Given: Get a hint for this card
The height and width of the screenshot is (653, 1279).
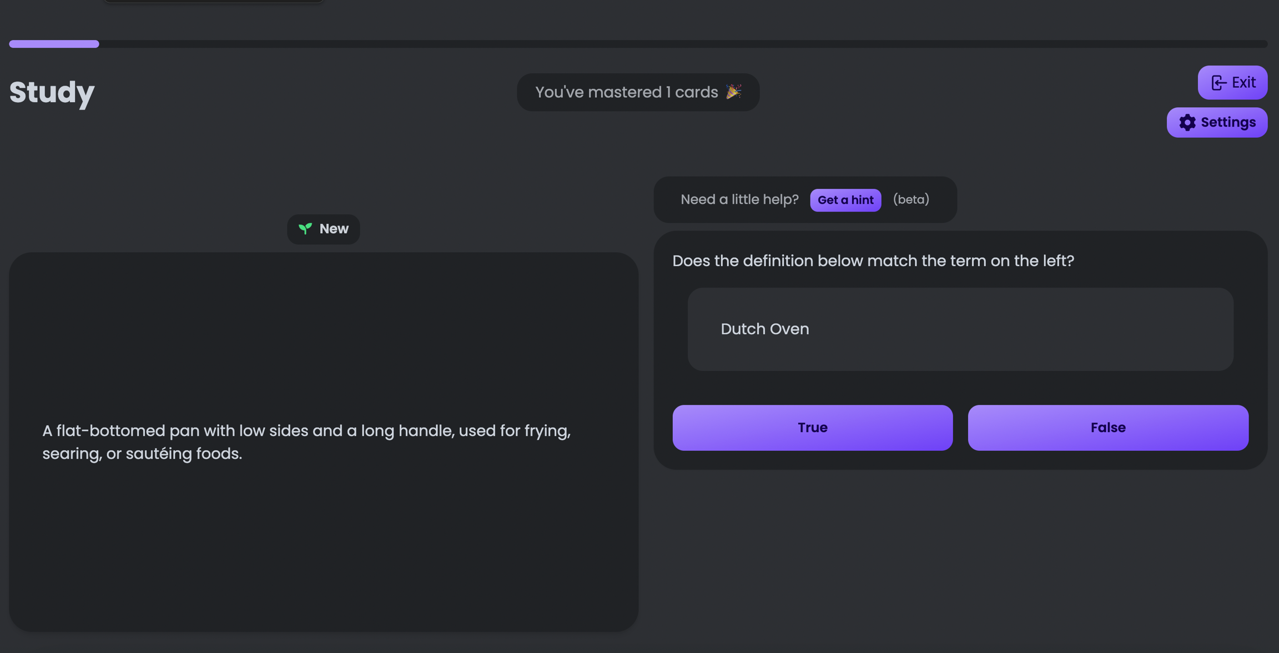Looking at the screenshot, I should point(845,200).
